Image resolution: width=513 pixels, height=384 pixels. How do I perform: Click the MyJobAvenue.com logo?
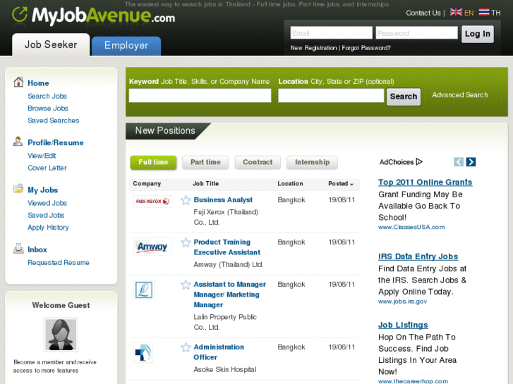click(x=93, y=16)
